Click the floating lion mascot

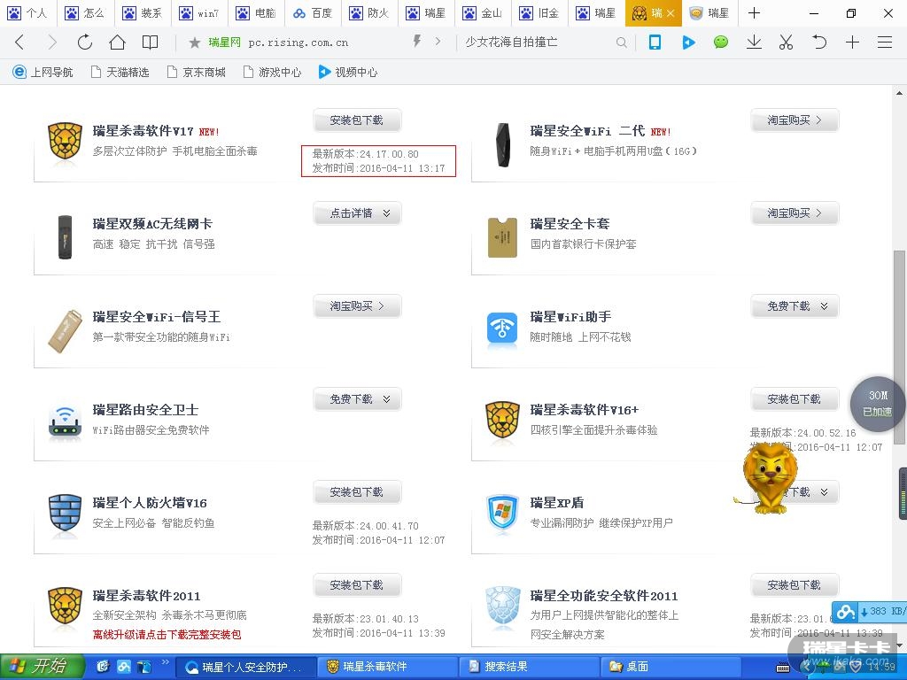click(768, 477)
